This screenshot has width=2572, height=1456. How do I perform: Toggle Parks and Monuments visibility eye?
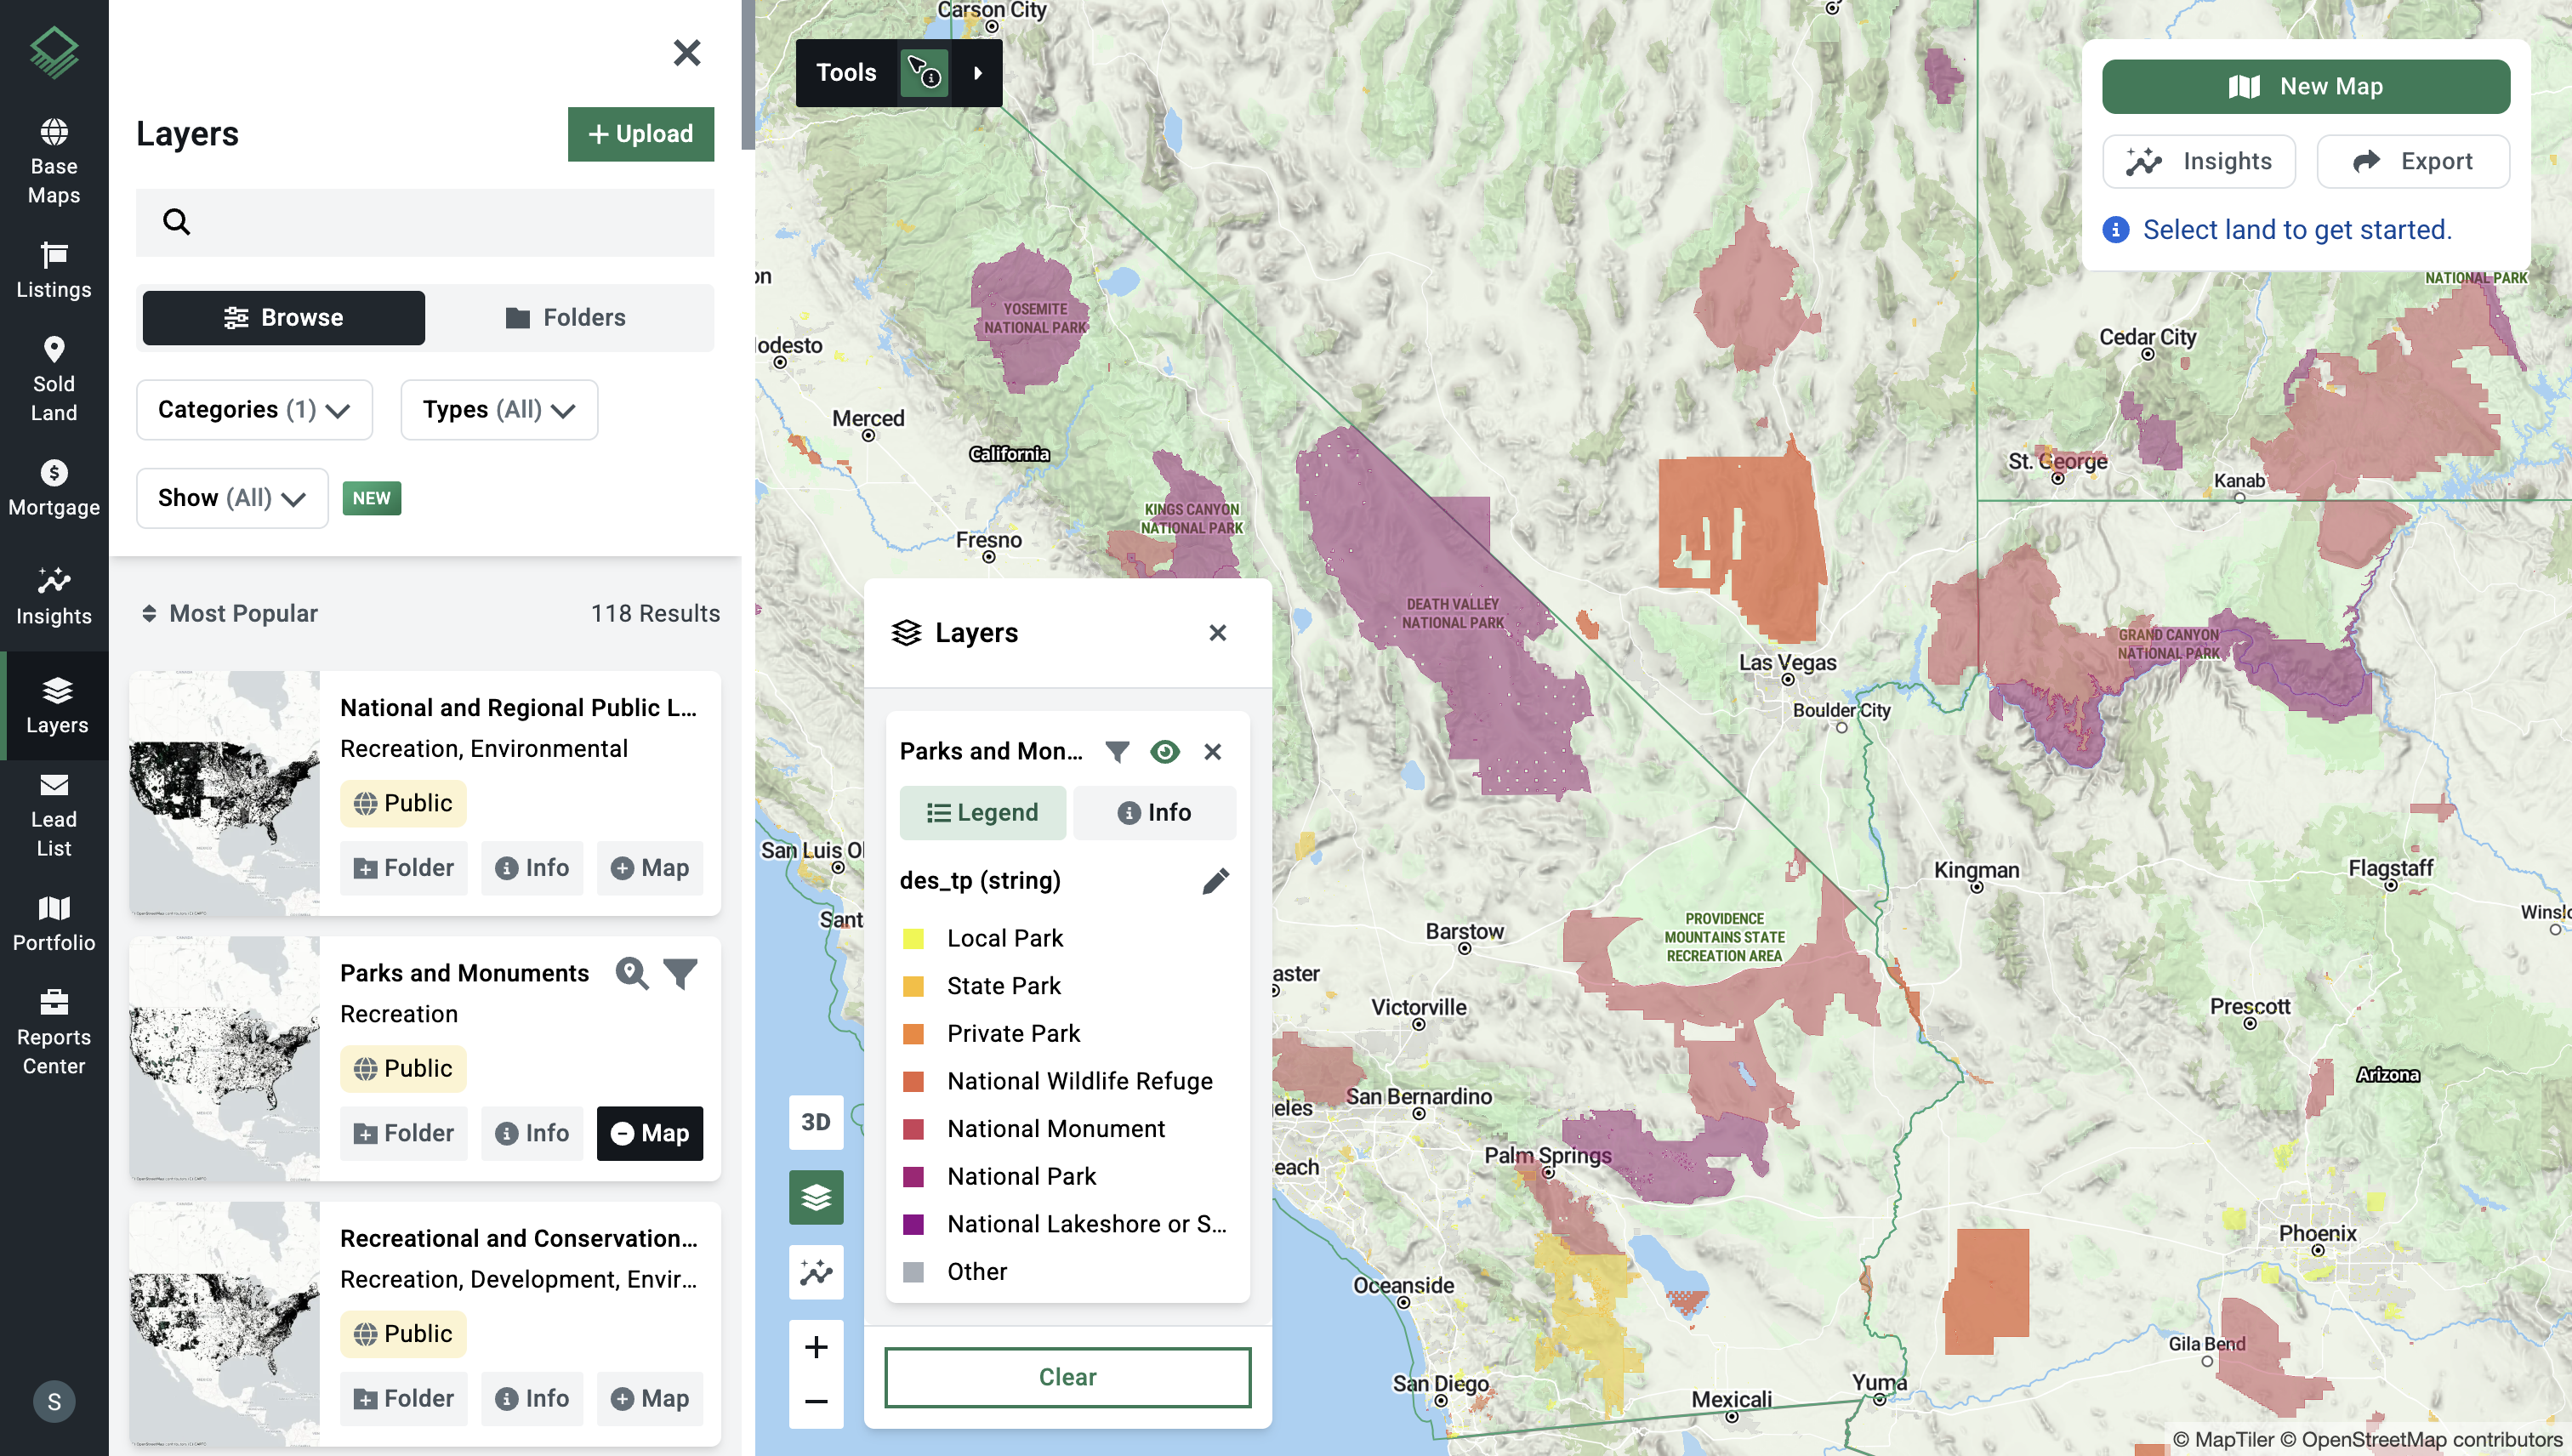click(x=1164, y=751)
